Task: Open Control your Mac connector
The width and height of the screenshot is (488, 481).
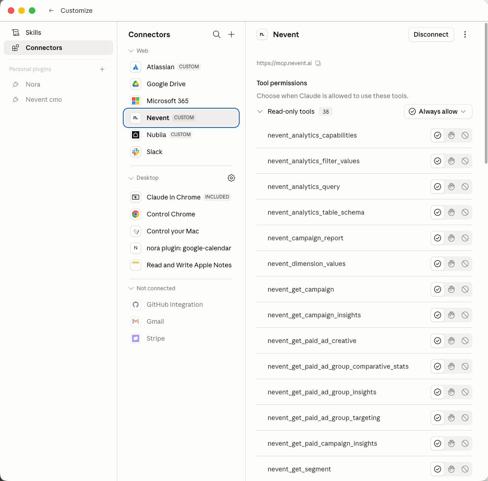Action: [x=181, y=231]
